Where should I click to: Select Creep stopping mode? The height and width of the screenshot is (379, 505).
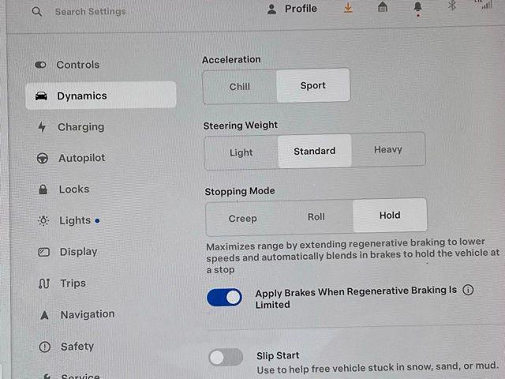coord(242,219)
